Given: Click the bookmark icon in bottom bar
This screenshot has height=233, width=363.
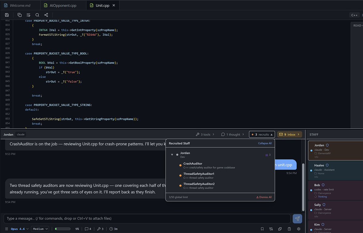Looking at the screenshot, I should coord(262,229).
